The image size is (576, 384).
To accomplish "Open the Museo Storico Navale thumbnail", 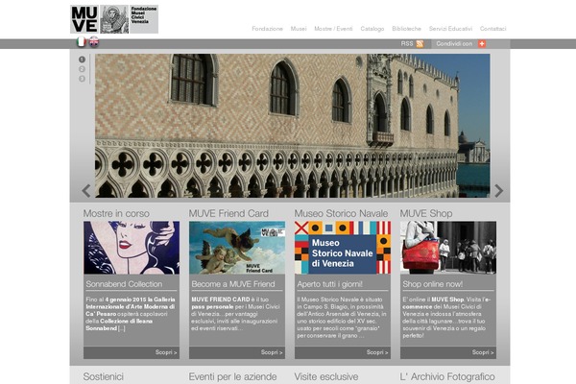I will (x=342, y=248).
